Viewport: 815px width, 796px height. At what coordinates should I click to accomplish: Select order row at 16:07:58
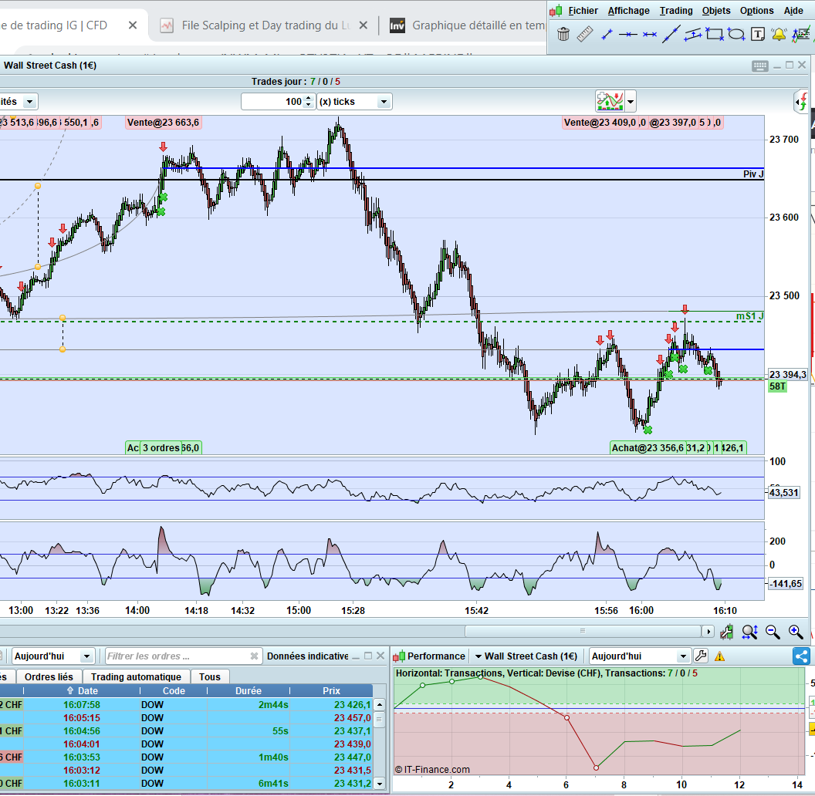[x=186, y=705]
